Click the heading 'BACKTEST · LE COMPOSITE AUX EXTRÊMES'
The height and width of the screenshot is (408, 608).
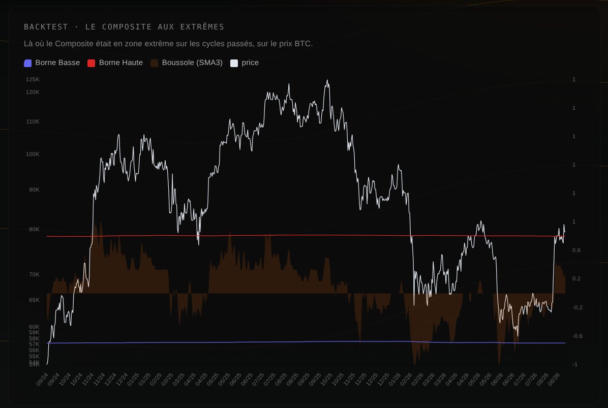tap(124, 27)
